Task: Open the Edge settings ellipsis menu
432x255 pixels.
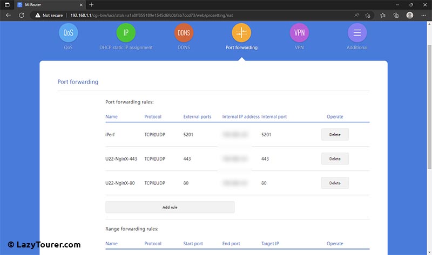Action: 423,16
